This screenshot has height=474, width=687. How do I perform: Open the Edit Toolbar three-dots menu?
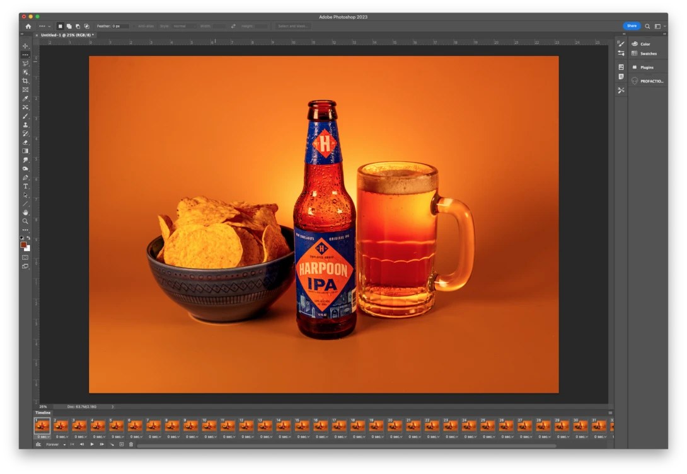pyautogui.click(x=25, y=230)
